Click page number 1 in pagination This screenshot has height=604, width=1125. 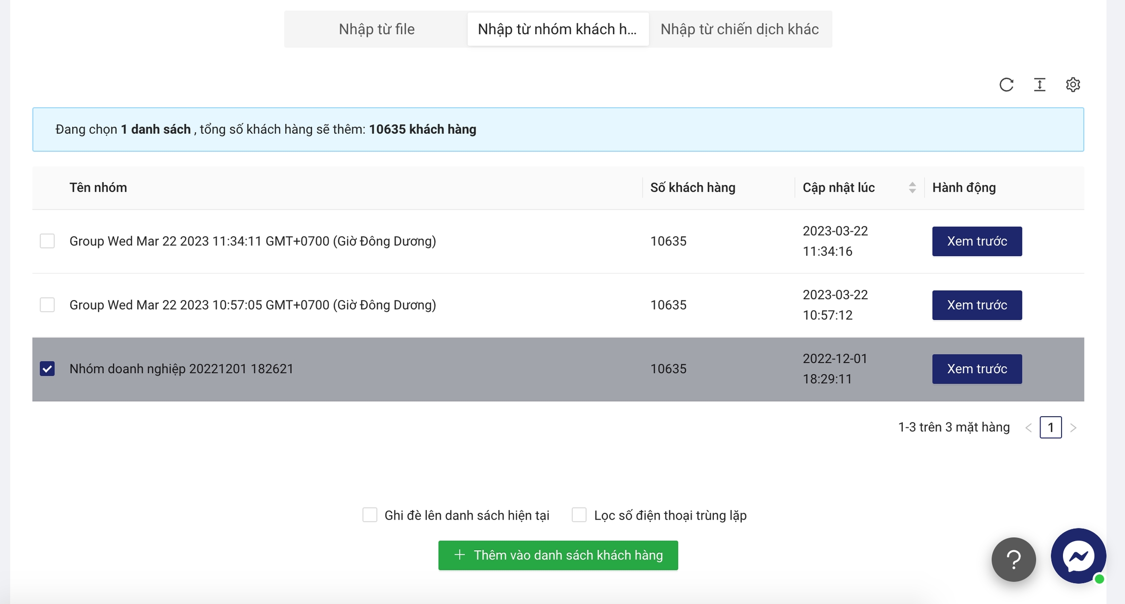pyautogui.click(x=1050, y=428)
